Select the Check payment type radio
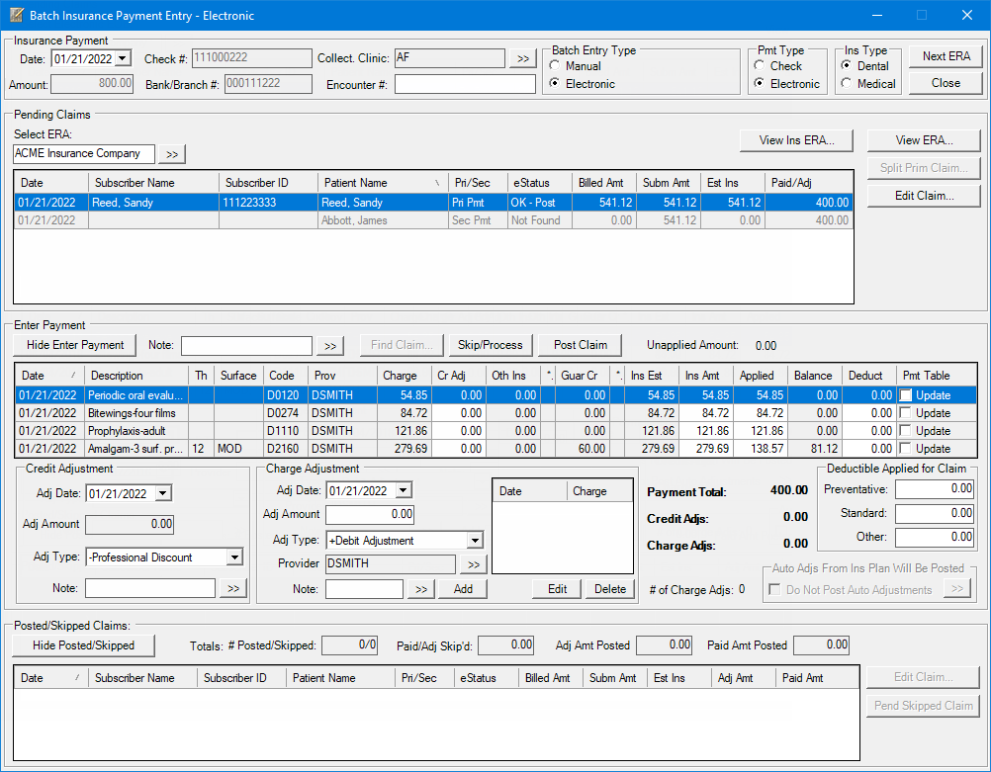991x772 pixels. coord(760,66)
